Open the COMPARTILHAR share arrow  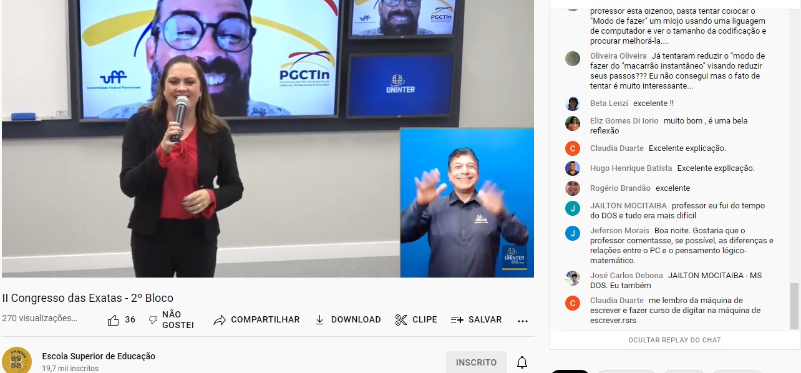pyautogui.click(x=220, y=320)
